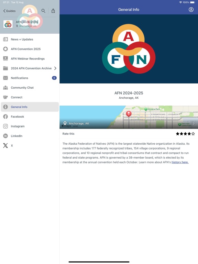Tap Quyana Park on the map

point(152,109)
